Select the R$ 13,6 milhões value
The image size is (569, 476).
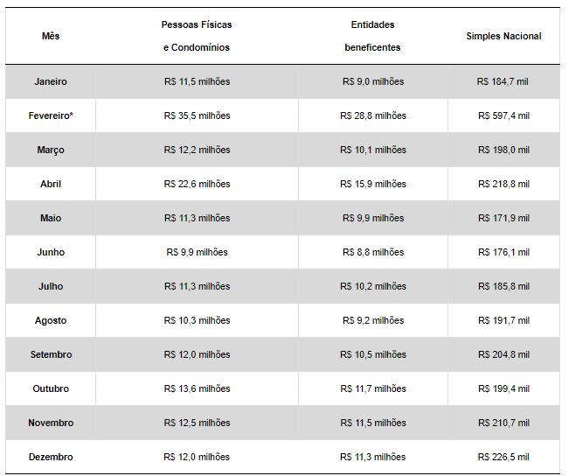(197, 388)
